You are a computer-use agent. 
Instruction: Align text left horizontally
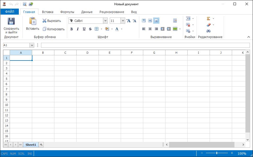click(x=144, y=29)
